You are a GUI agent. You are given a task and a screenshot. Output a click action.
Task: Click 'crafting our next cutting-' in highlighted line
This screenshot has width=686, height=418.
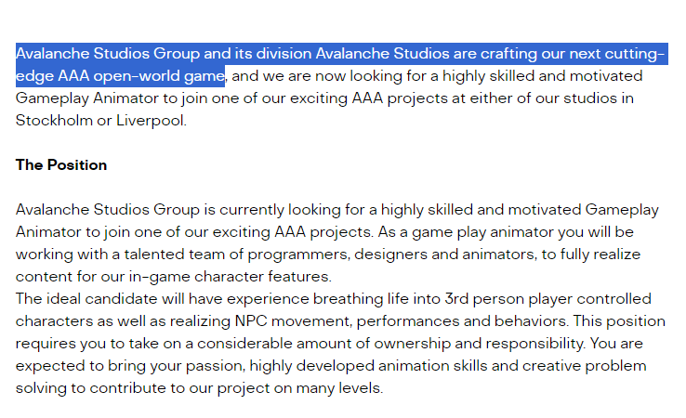573,54
